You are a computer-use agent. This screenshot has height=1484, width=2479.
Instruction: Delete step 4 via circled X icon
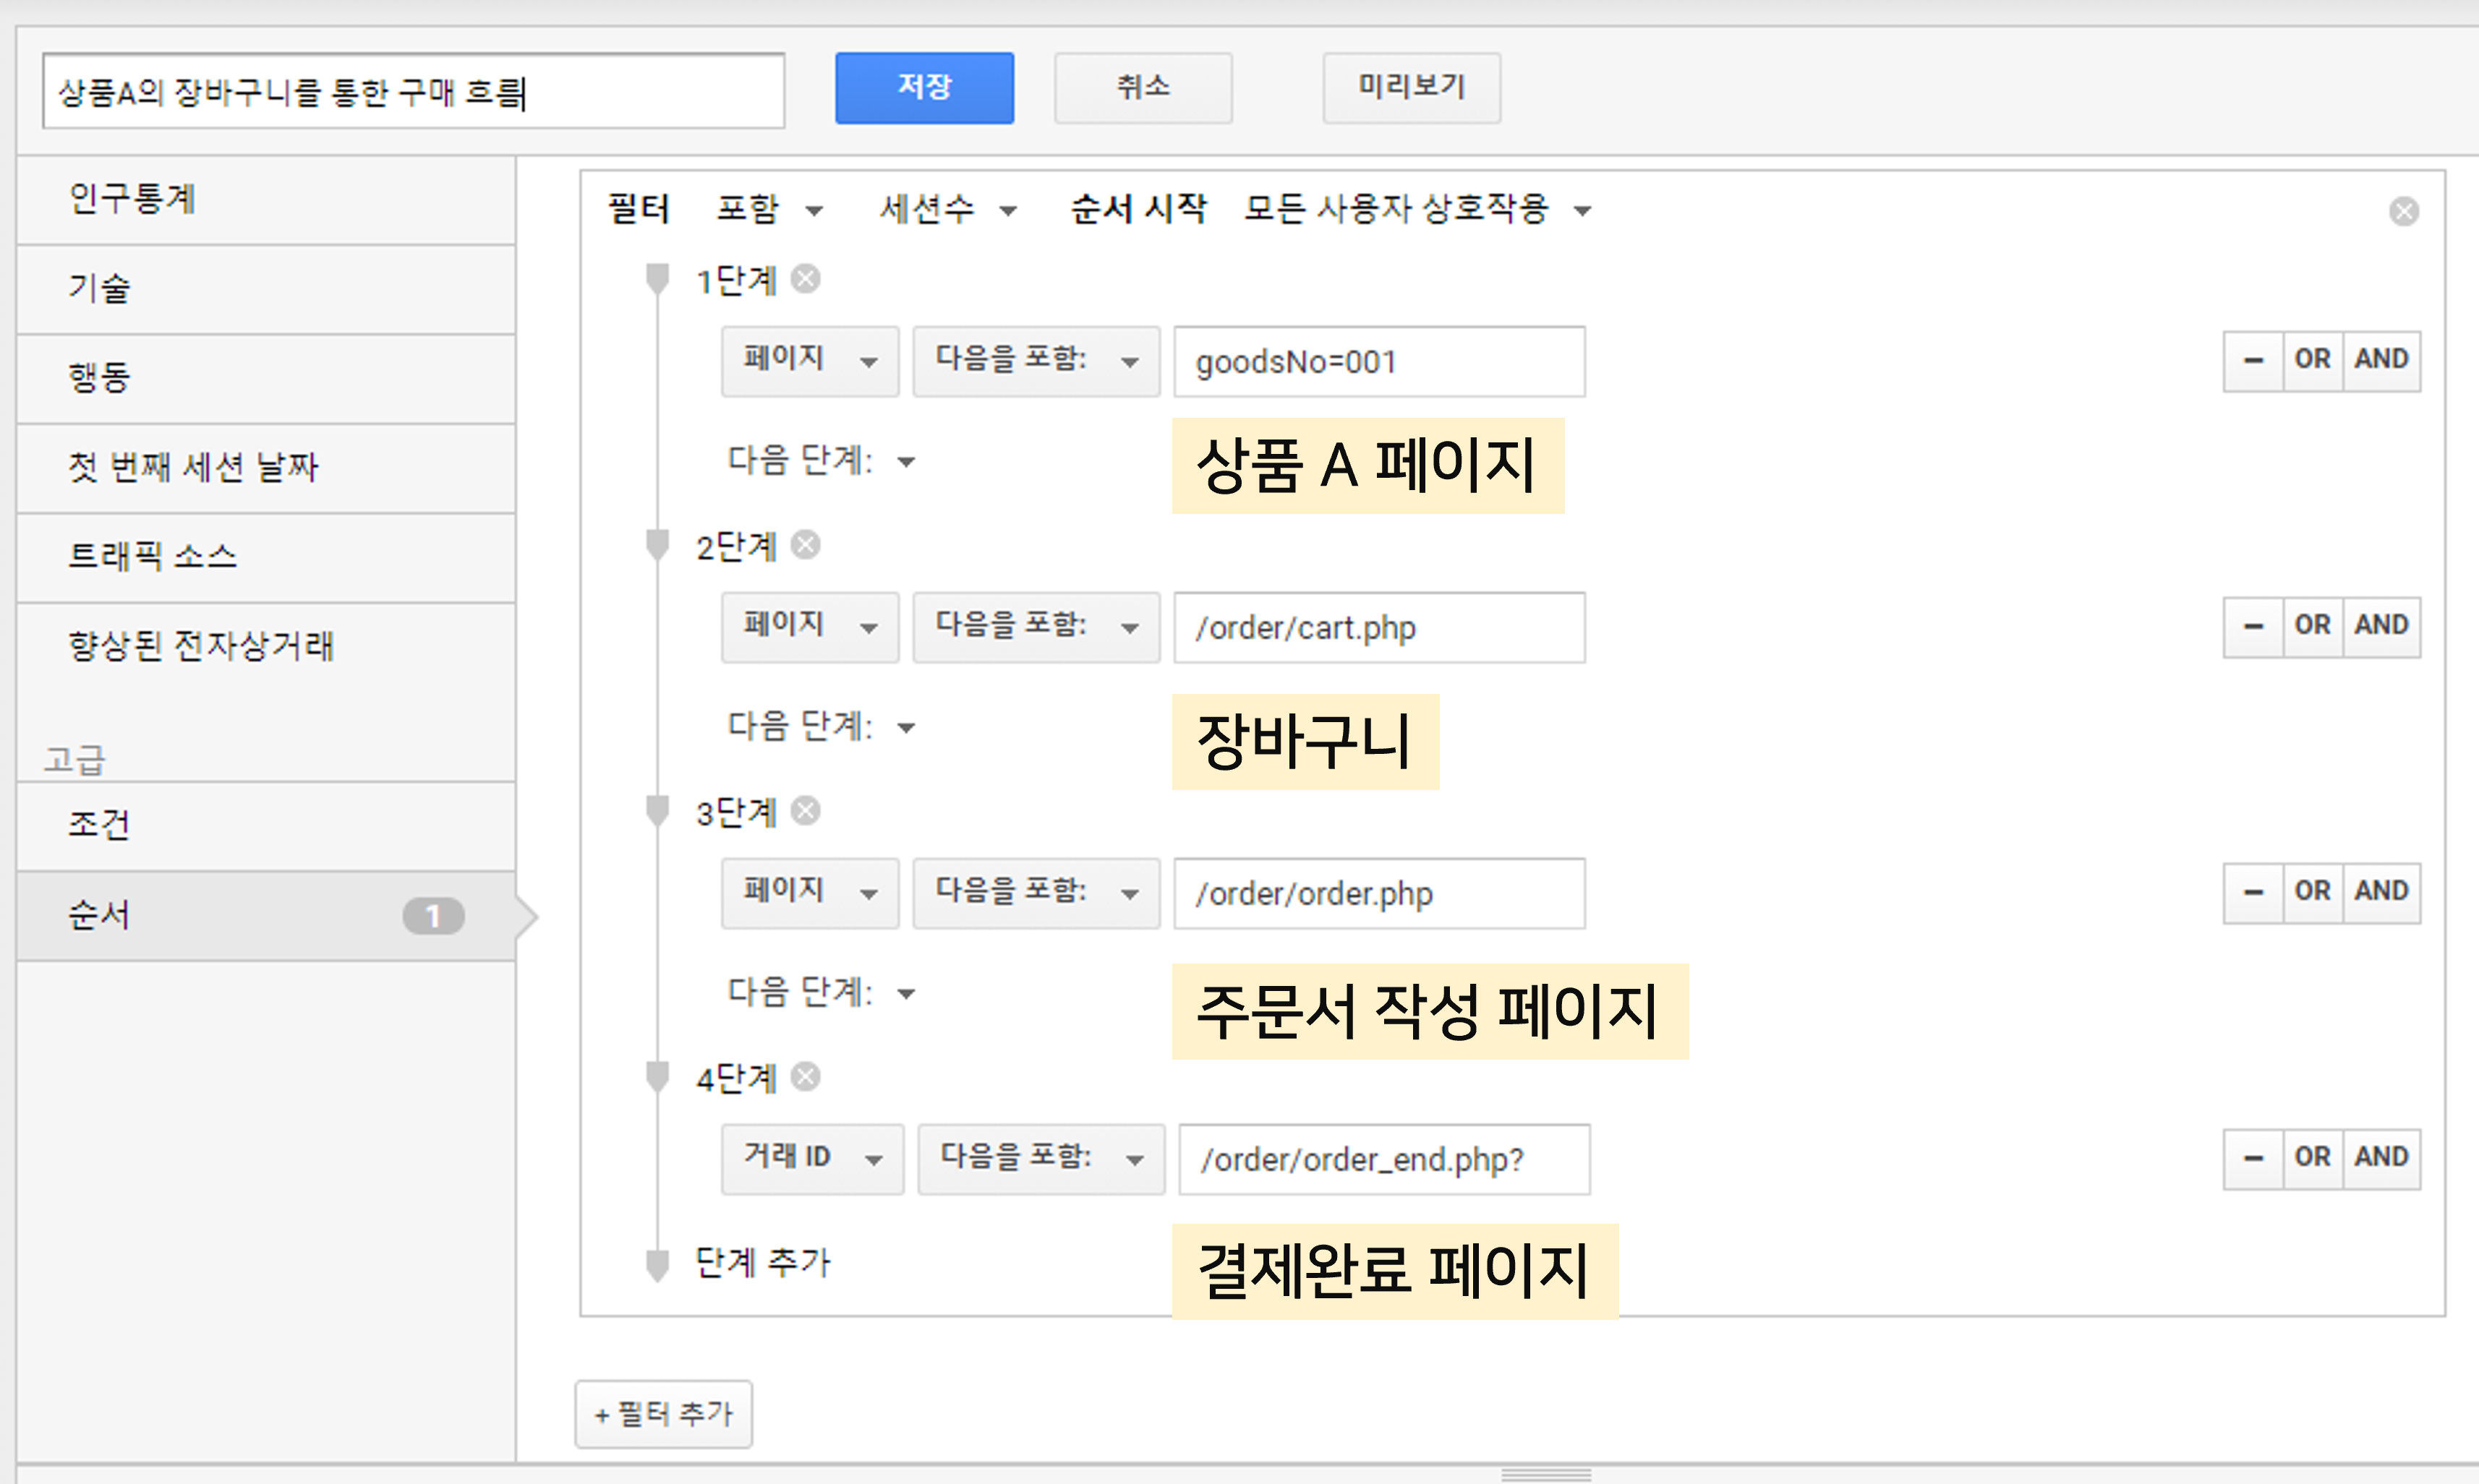click(x=806, y=1077)
